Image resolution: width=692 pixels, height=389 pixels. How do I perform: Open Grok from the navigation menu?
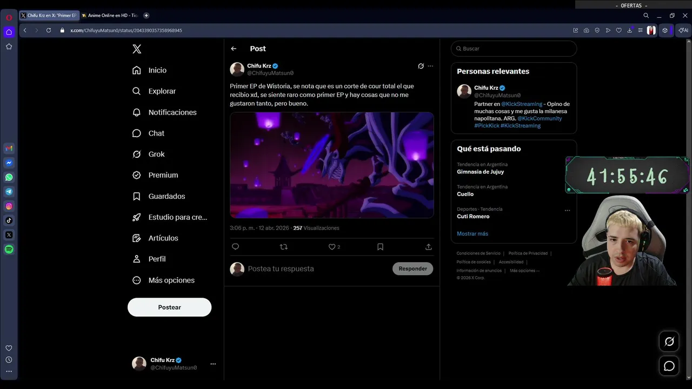click(149, 155)
